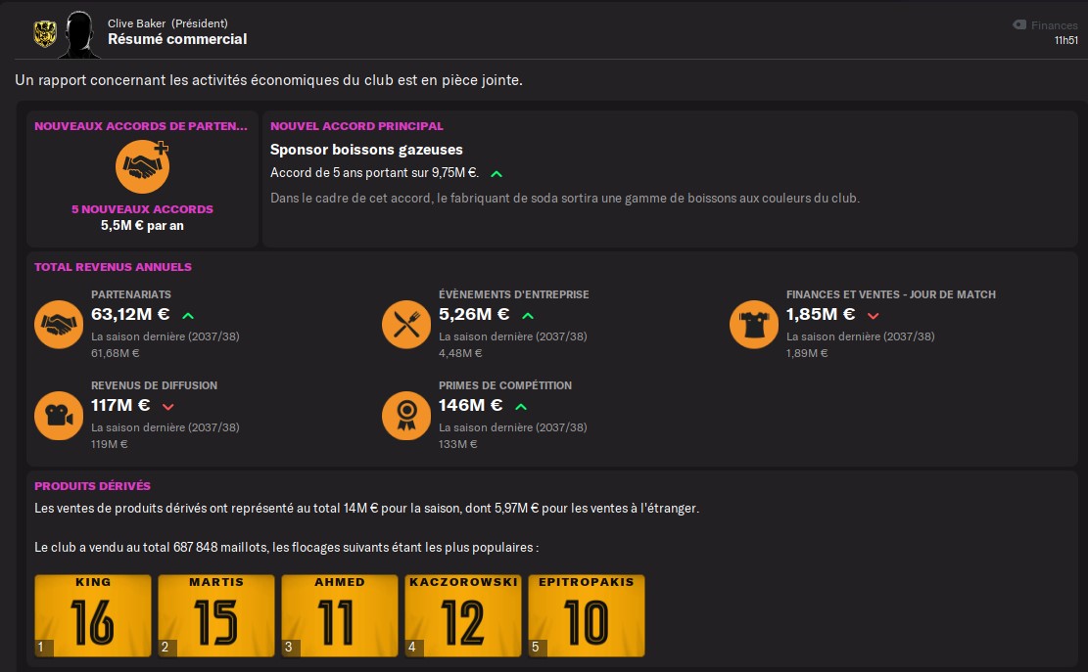This screenshot has height=672, width=1088.
Task: Click the Clive Baker (Président) name
Action: (167, 23)
